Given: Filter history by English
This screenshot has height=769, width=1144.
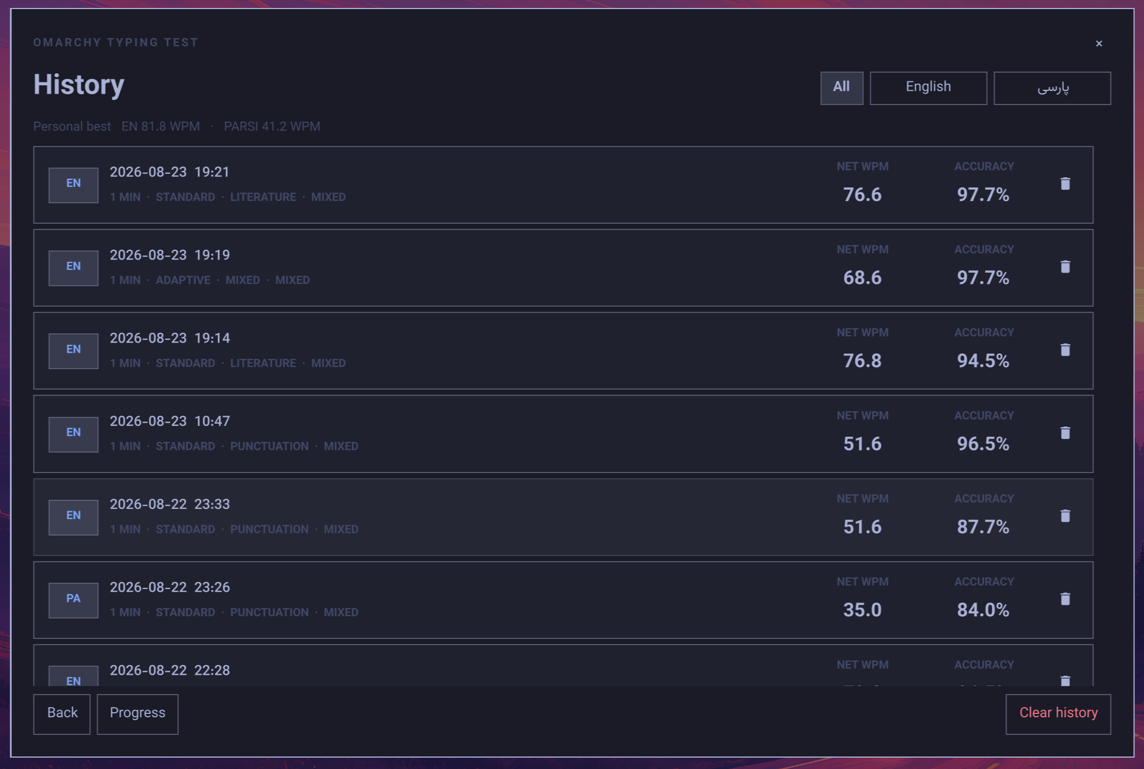Looking at the screenshot, I should [928, 87].
